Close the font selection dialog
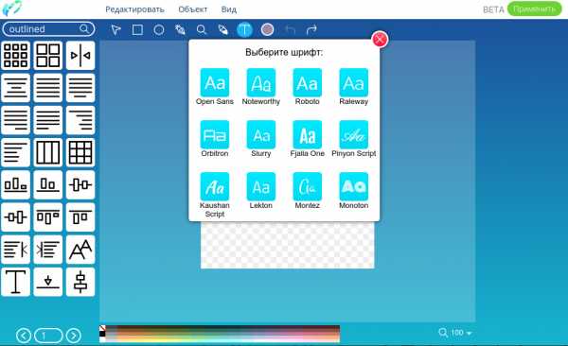 [380, 39]
